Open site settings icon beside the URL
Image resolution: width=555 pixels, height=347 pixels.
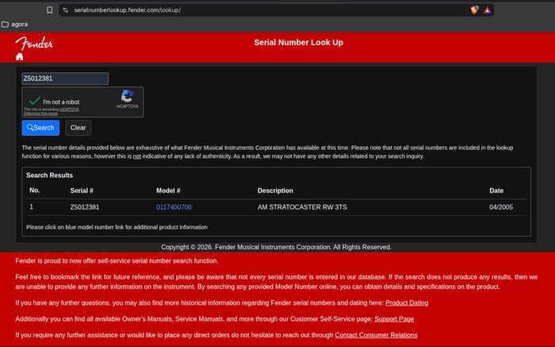click(66, 10)
